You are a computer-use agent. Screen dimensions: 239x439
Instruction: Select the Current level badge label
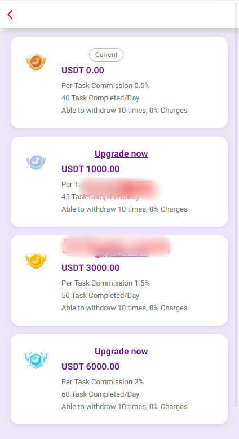pos(106,55)
